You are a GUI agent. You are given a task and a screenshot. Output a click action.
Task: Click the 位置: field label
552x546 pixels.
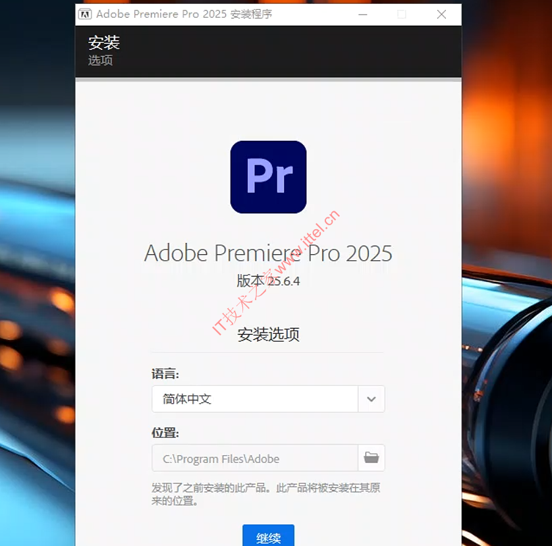165,433
